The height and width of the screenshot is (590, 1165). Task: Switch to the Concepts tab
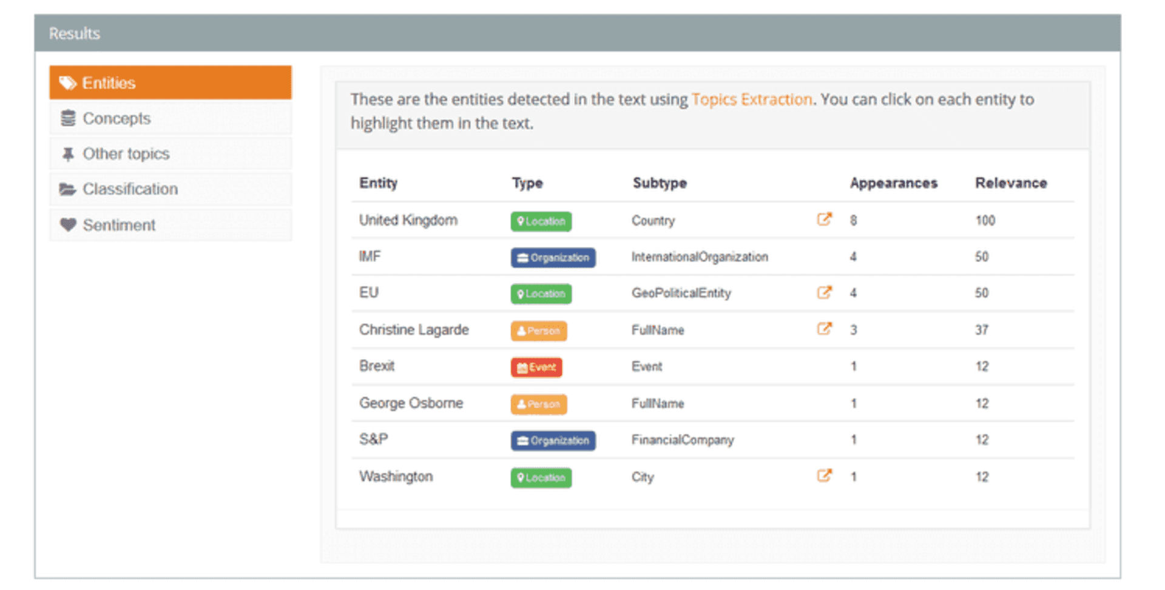tap(116, 118)
